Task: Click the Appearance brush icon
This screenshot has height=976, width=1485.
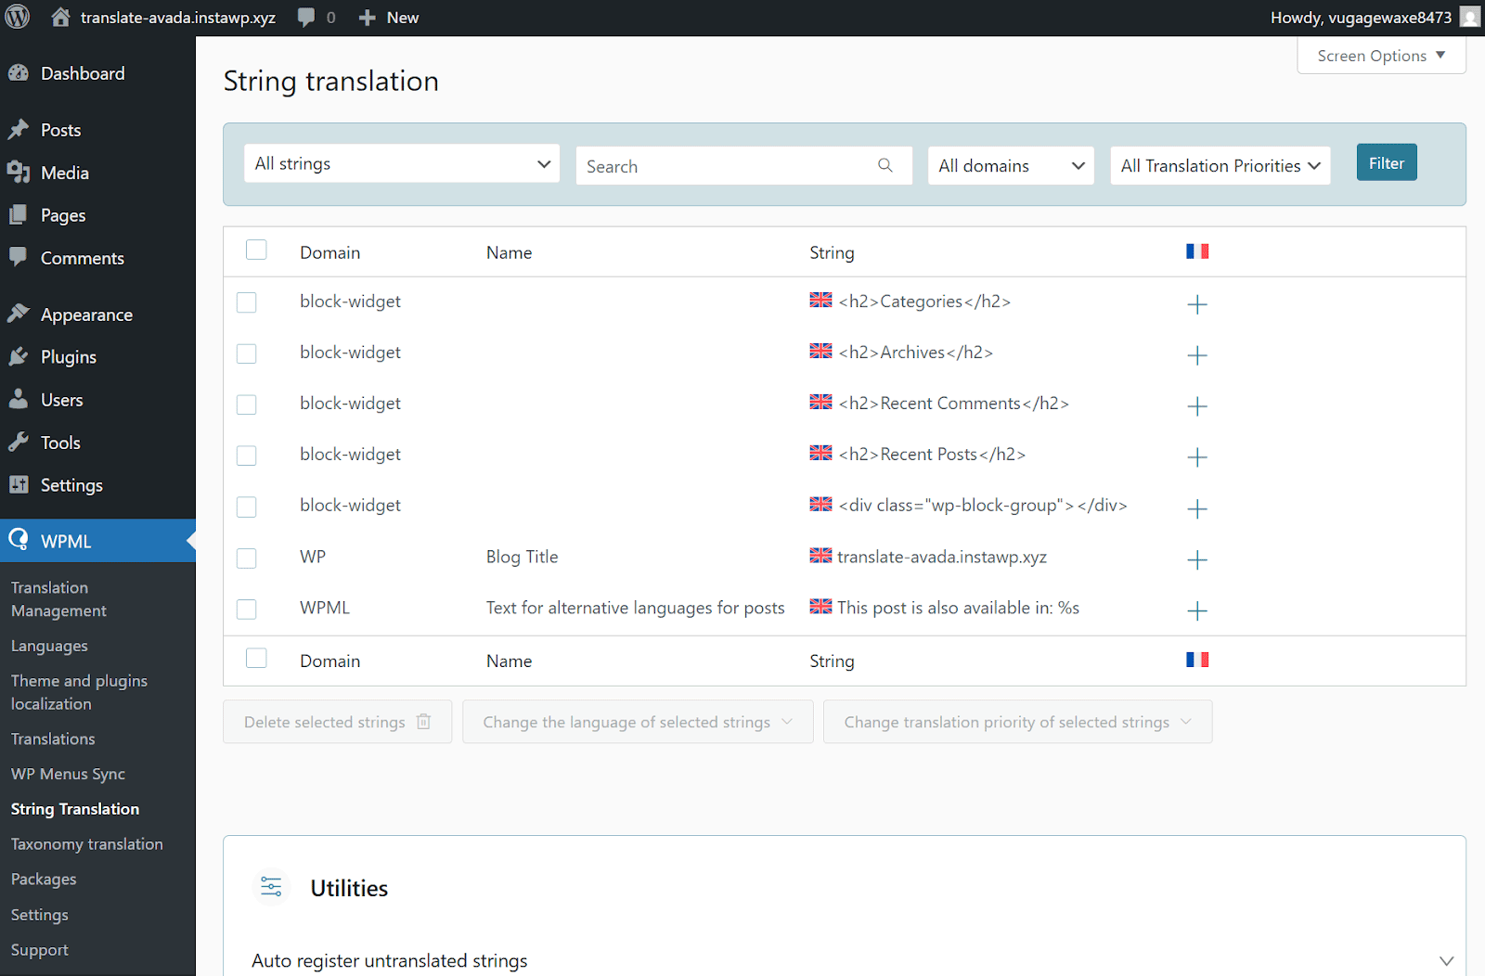Action: coord(19,314)
